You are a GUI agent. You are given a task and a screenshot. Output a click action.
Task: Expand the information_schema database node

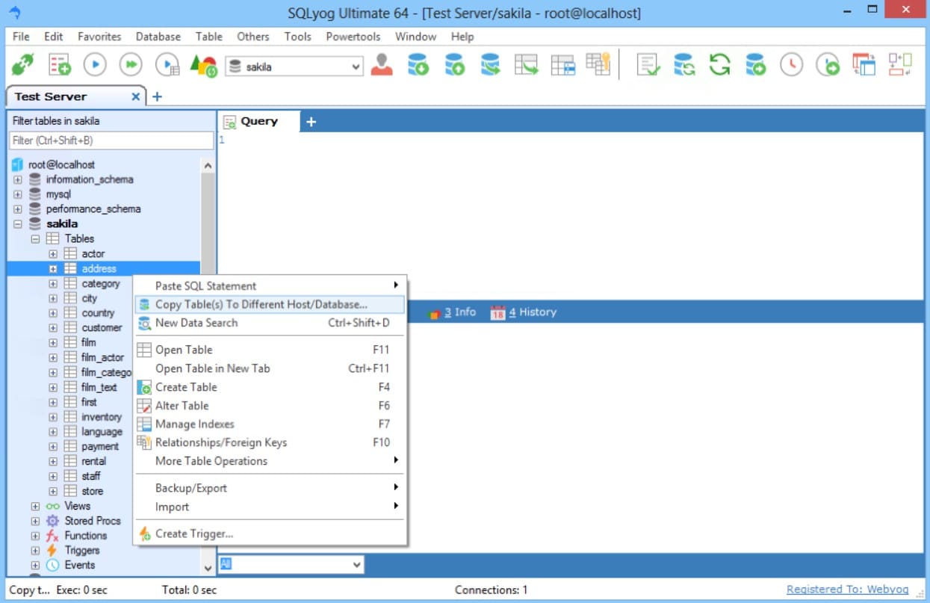click(18, 179)
